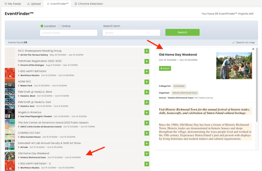Click the Angels in America thumbnail

pos(10,114)
